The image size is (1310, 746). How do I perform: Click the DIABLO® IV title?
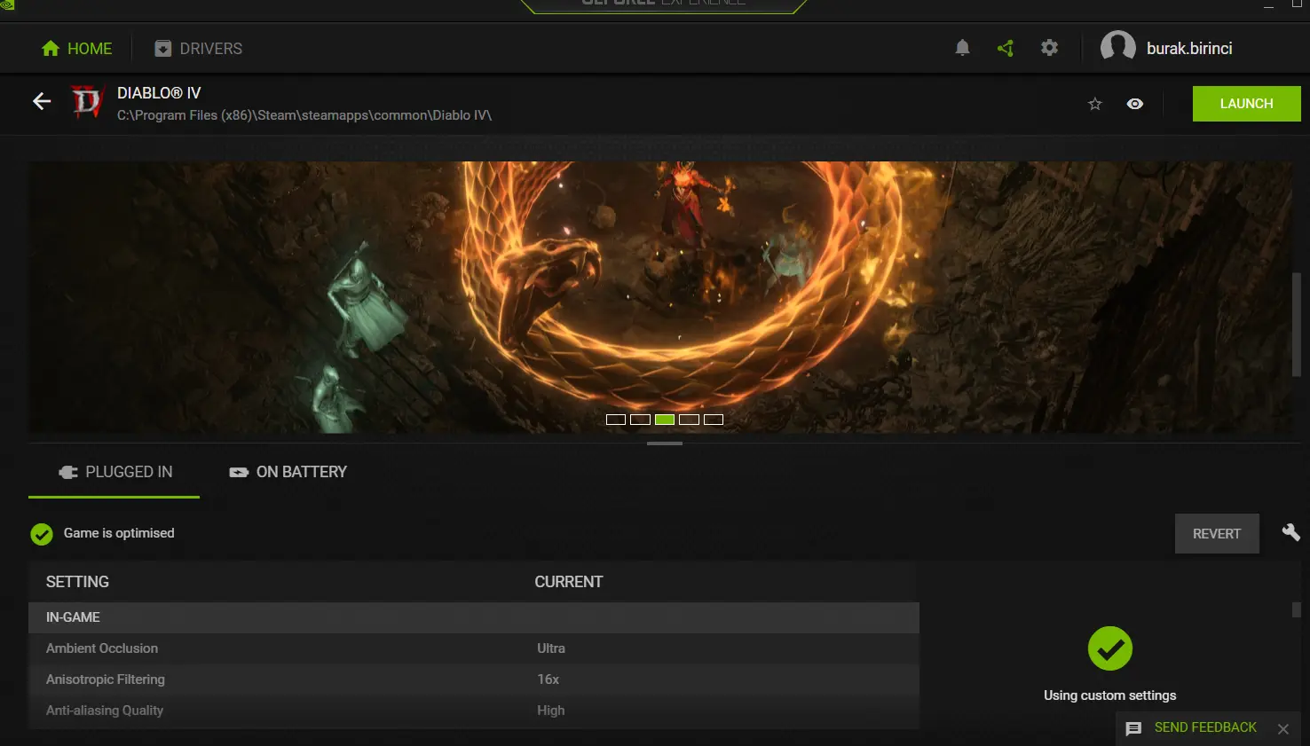(x=159, y=93)
